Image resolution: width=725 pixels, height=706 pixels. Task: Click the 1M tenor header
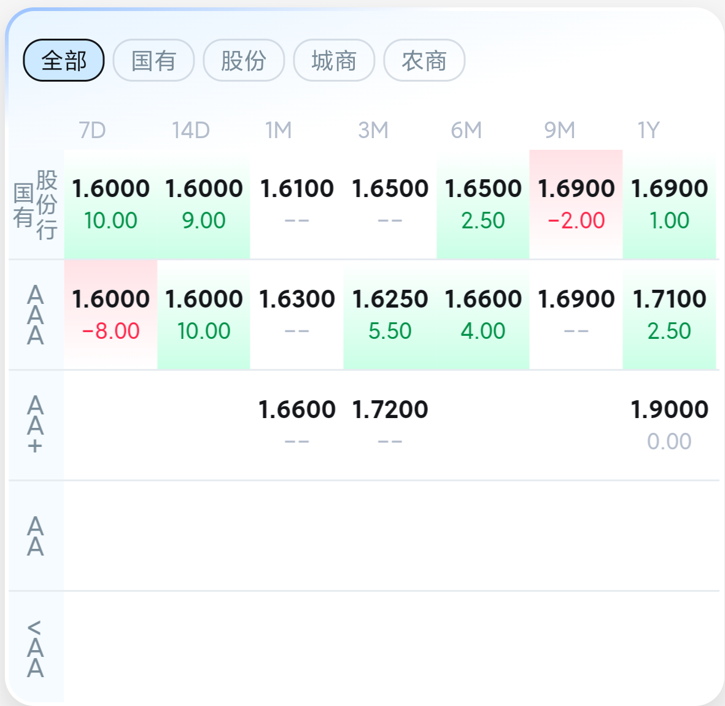pos(278,130)
